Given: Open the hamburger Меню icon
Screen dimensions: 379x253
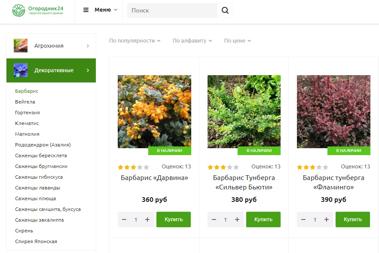Looking at the screenshot, I should click(x=86, y=10).
